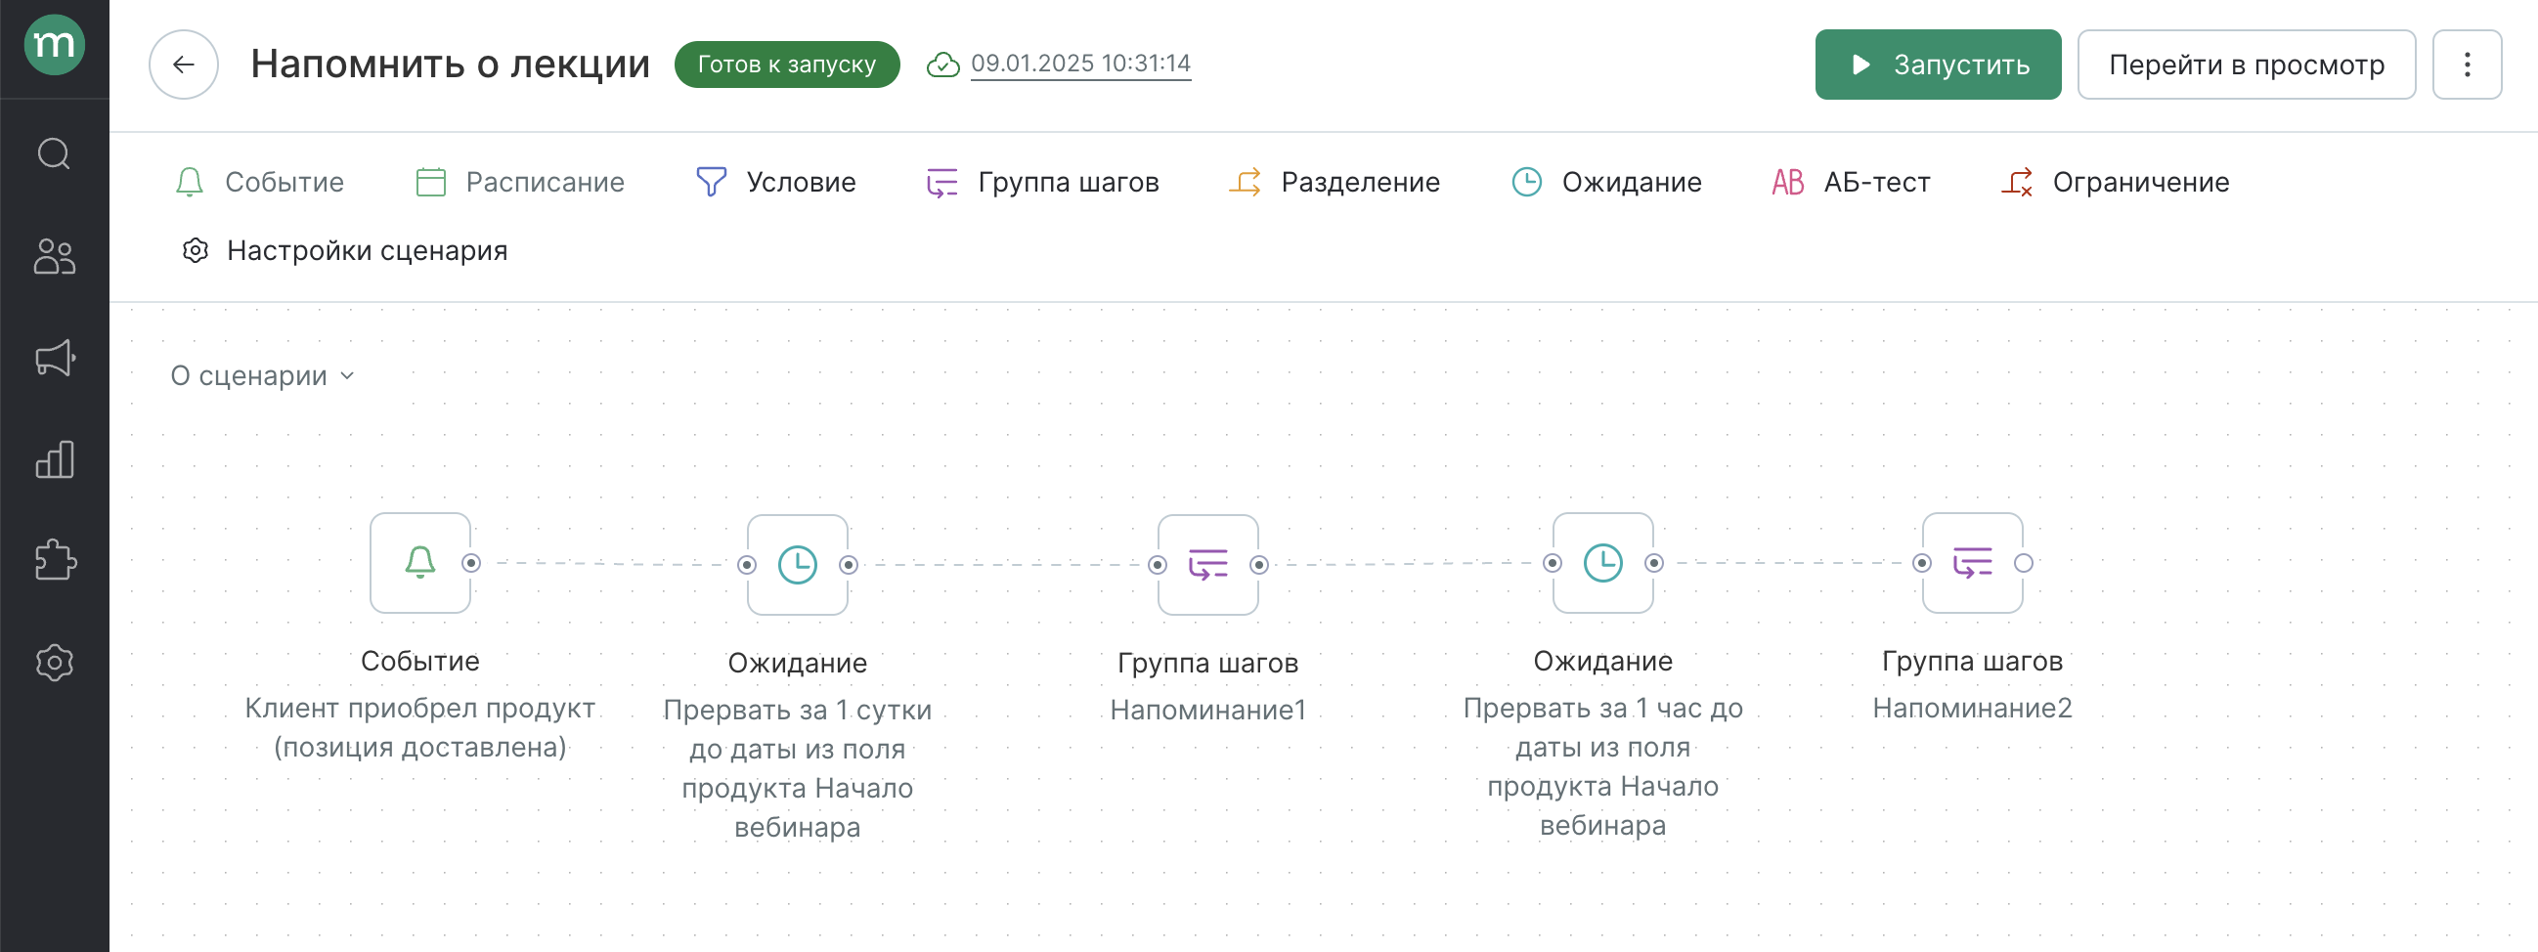The height and width of the screenshot is (952, 2538).
Task: Click the Запустить button
Action: 1938,65
